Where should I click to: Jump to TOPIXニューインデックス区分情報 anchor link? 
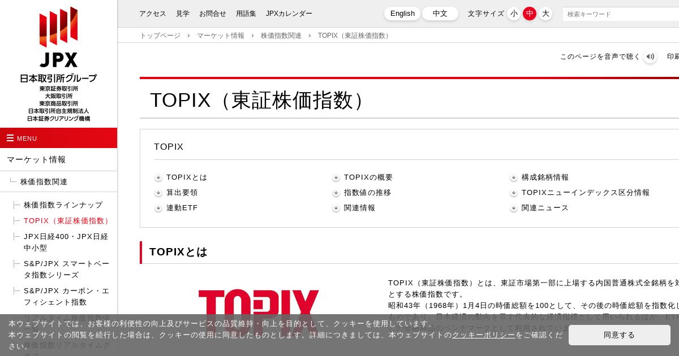(586, 193)
